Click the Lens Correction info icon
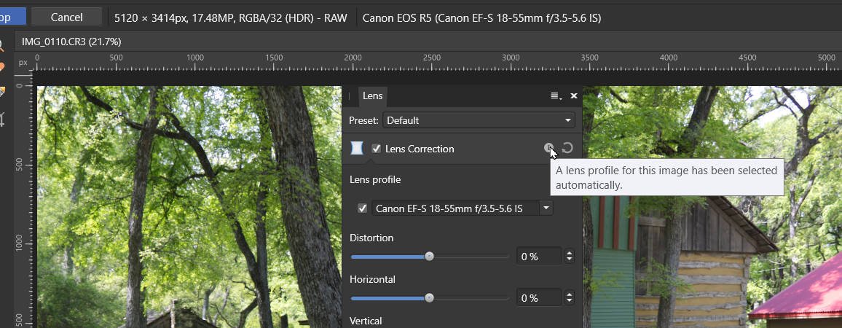The height and width of the screenshot is (328, 842). coord(548,149)
